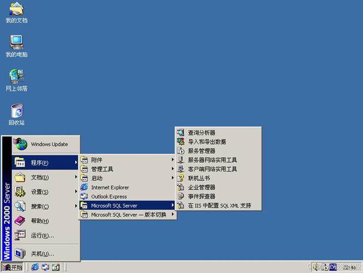The height and width of the screenshot is (273, 363).
Task: Click SQL Server service manager tray icon
Action: 324,267
